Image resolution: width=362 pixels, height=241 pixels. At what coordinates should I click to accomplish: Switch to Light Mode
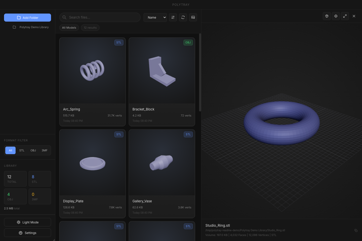27,222
